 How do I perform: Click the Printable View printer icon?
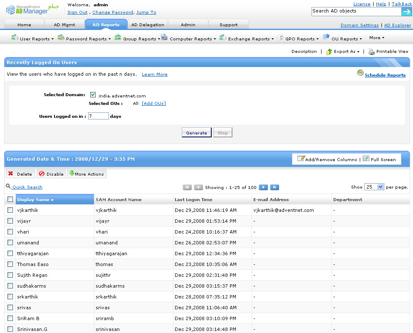pos(371,52)
